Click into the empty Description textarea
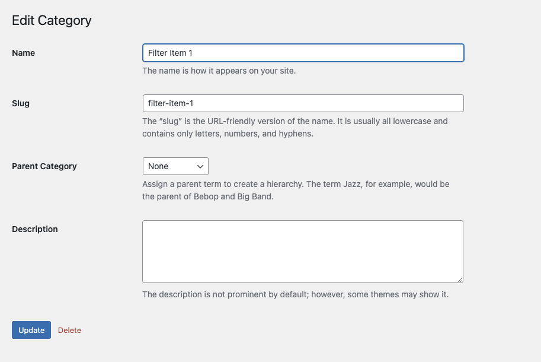The height and width of the screenshot is (362, 541). tap(303, 252)
